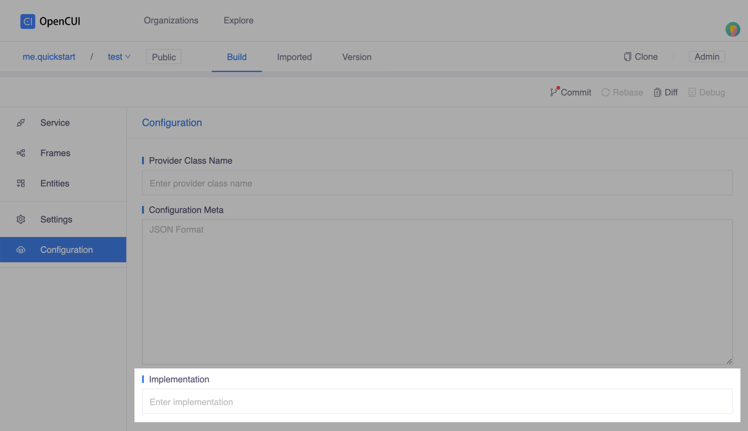748x431 pixels.
Task: Open the user avatar menu
Action: coord(733,30)
